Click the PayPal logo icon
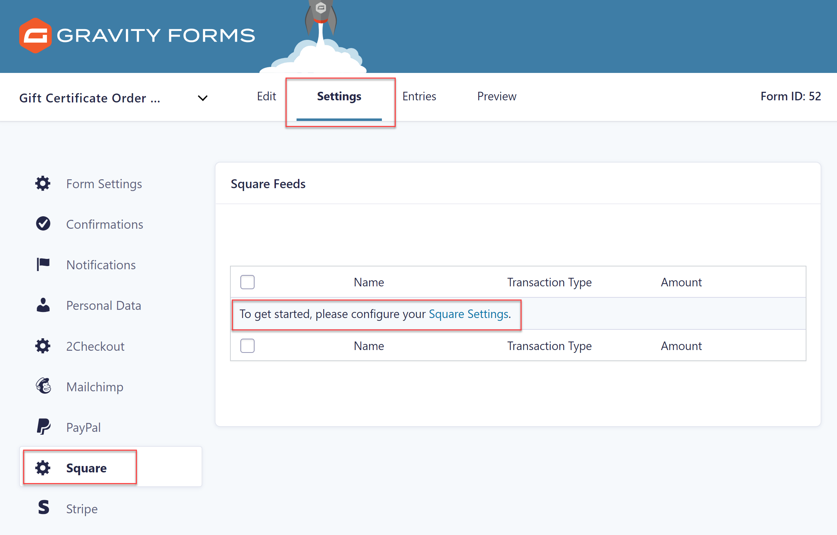837x535 pixels. (44, 427)
